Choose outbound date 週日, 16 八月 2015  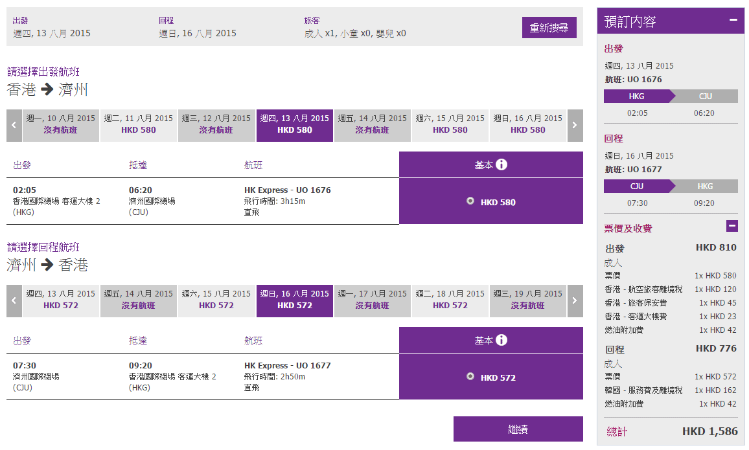pos(528,125)
